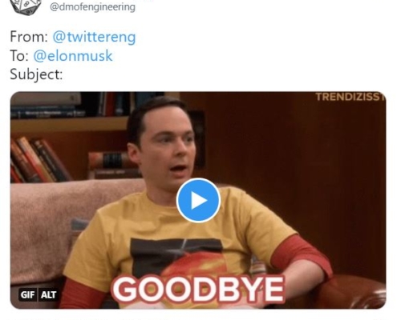Viewport: 397px width, 320px height.
Task: Select the "From:" label in the tweet
Action: (29, 37)
